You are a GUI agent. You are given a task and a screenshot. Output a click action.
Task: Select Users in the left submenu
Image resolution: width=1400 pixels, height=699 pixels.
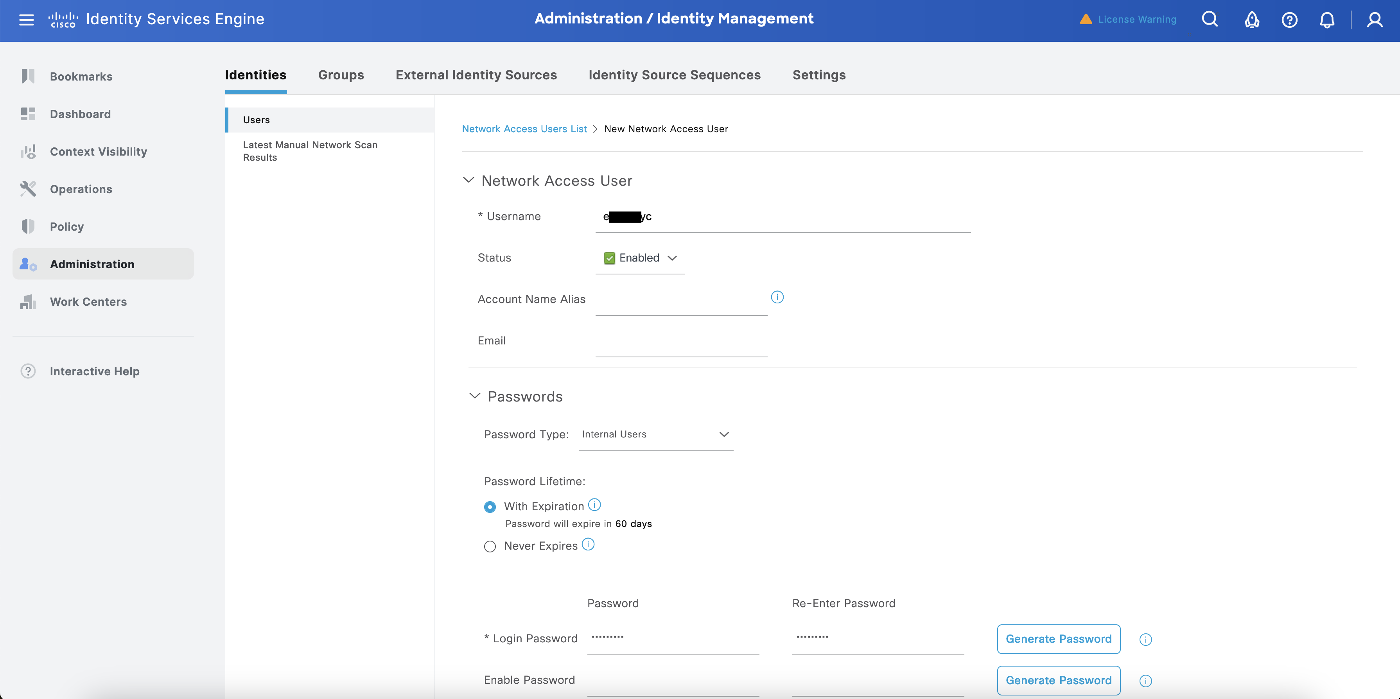[330, 120]
